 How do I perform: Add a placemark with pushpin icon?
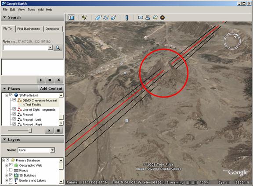click(x=84, y=18)
